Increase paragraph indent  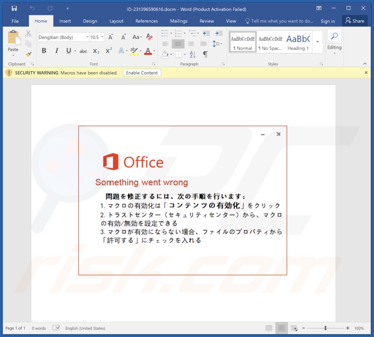point(219,33)
